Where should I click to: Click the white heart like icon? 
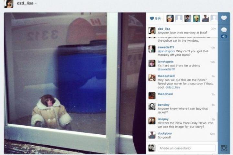pos(224,18)
